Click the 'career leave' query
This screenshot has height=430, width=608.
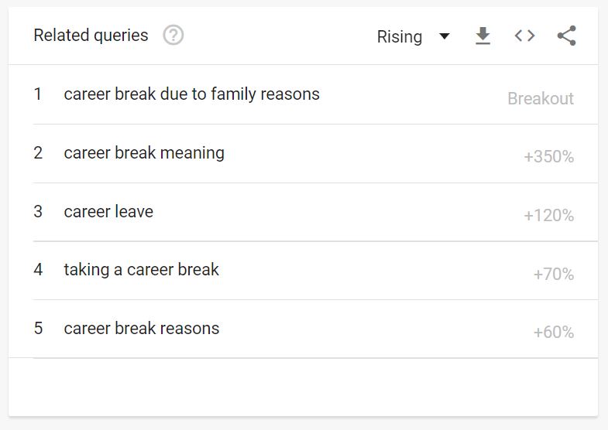tap(108, 212)
